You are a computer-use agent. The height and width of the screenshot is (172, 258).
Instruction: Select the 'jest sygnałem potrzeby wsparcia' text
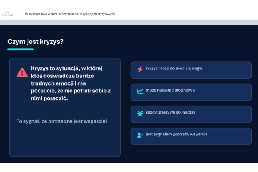click(x=176, y=134)
